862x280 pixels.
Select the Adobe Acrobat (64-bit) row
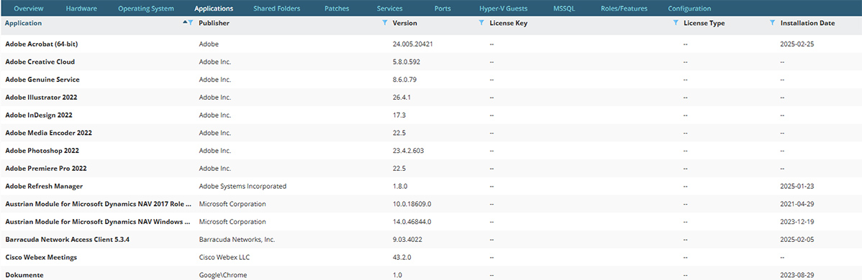[431, 44]
